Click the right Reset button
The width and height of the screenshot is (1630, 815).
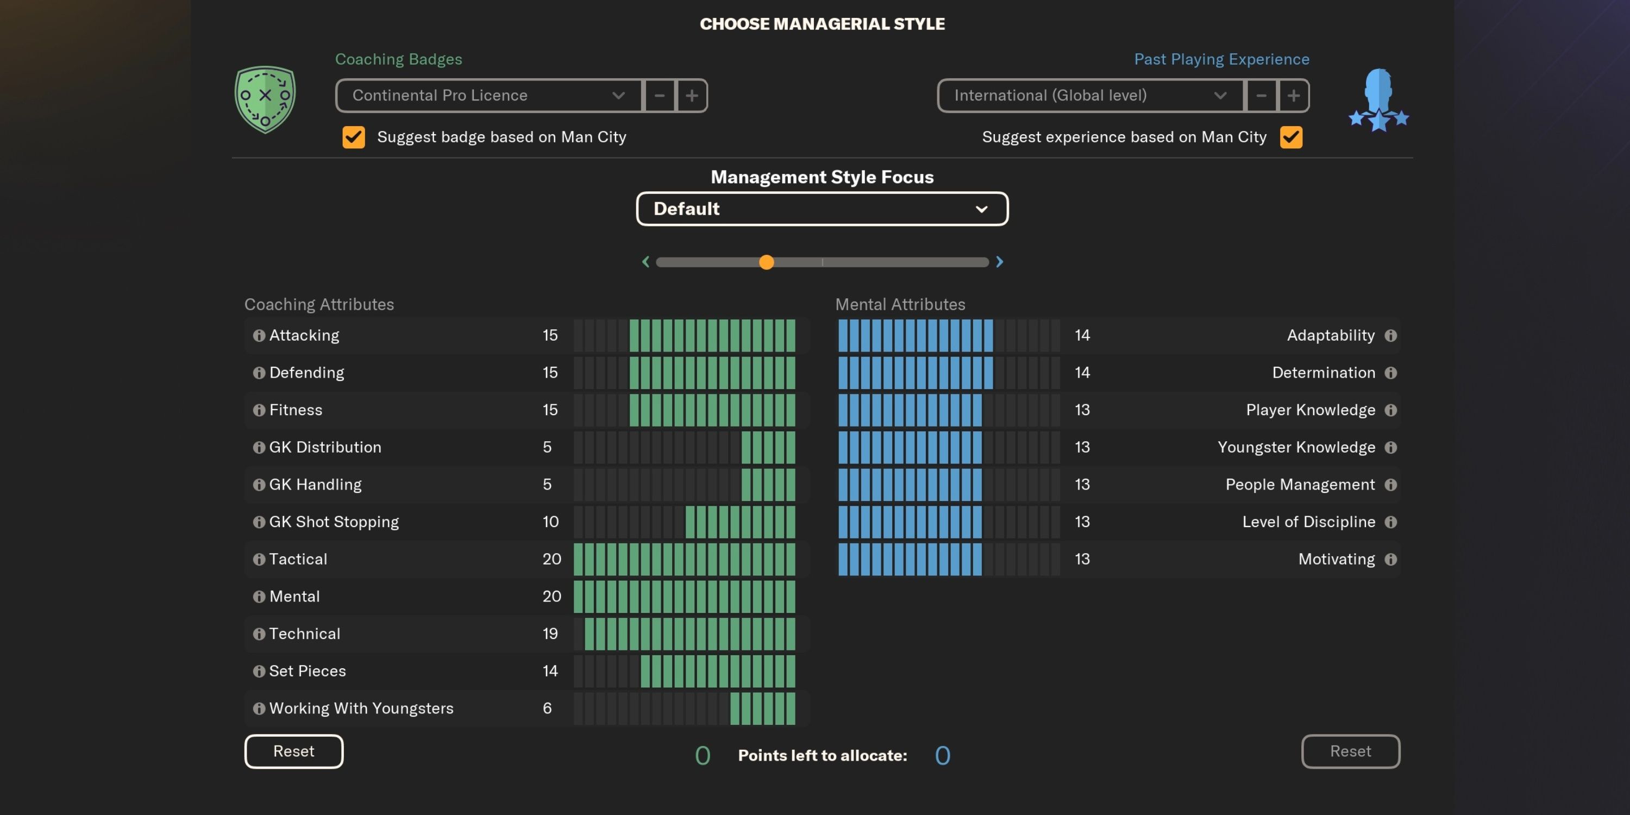pyautogui.click(x=1351, y=752)
